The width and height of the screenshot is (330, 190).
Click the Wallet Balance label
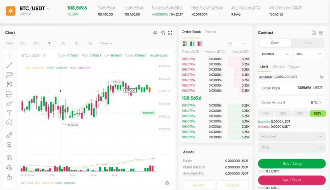click(194, 167)
